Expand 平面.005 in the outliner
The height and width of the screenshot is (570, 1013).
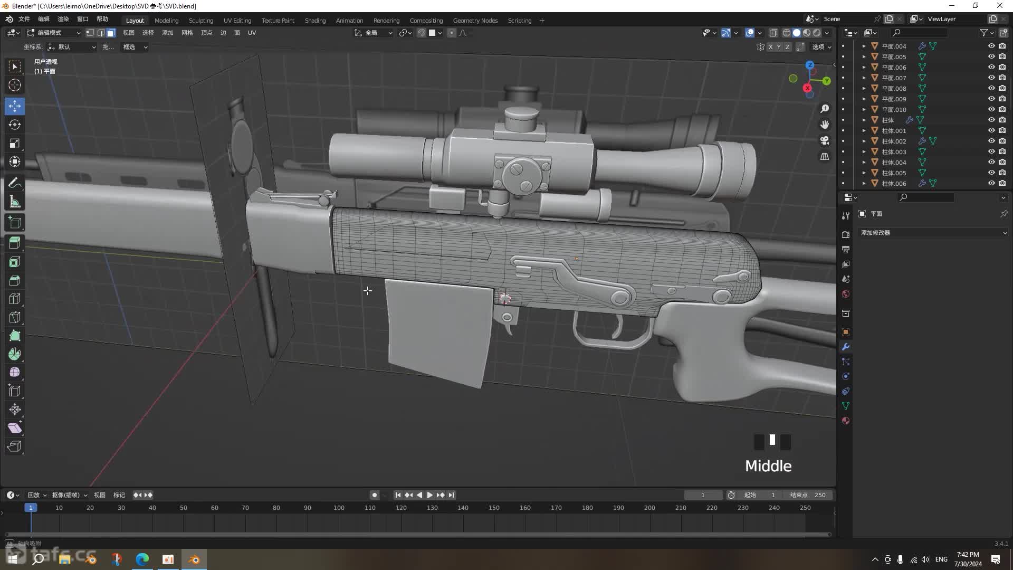864,56
